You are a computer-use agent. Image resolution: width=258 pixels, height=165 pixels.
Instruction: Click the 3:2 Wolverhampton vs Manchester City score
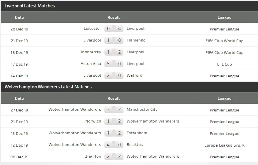point(114,110)
